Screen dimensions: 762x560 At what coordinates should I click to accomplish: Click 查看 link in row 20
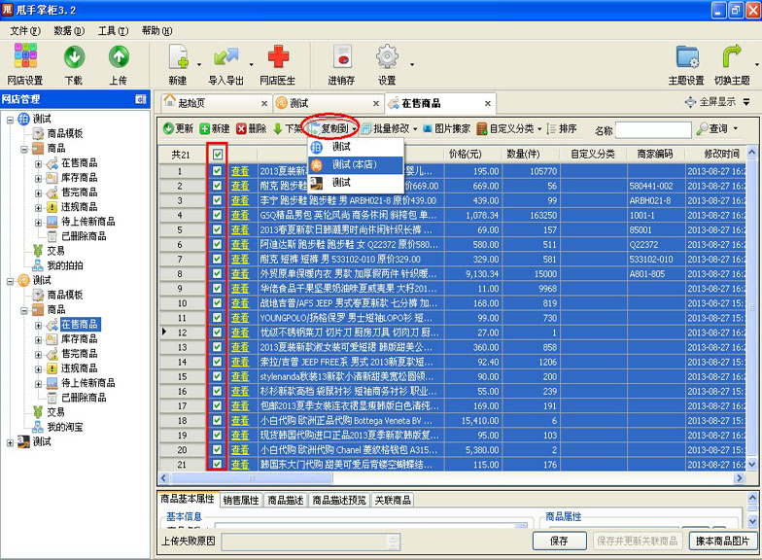pos(240,449)
